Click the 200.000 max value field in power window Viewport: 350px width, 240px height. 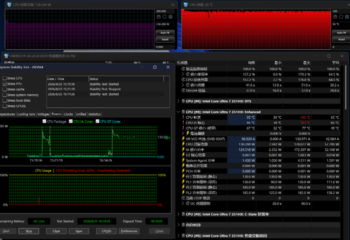pyautogui.click(x=165, y=11)
